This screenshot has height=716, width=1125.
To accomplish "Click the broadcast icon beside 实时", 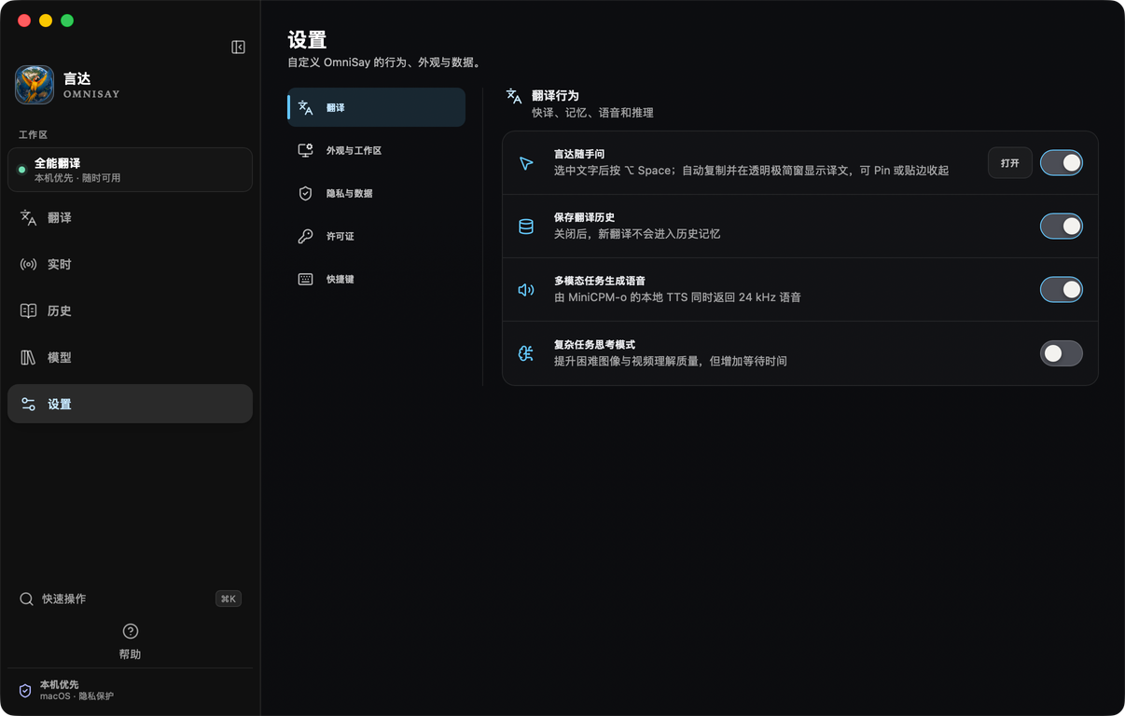I will 29,264.
